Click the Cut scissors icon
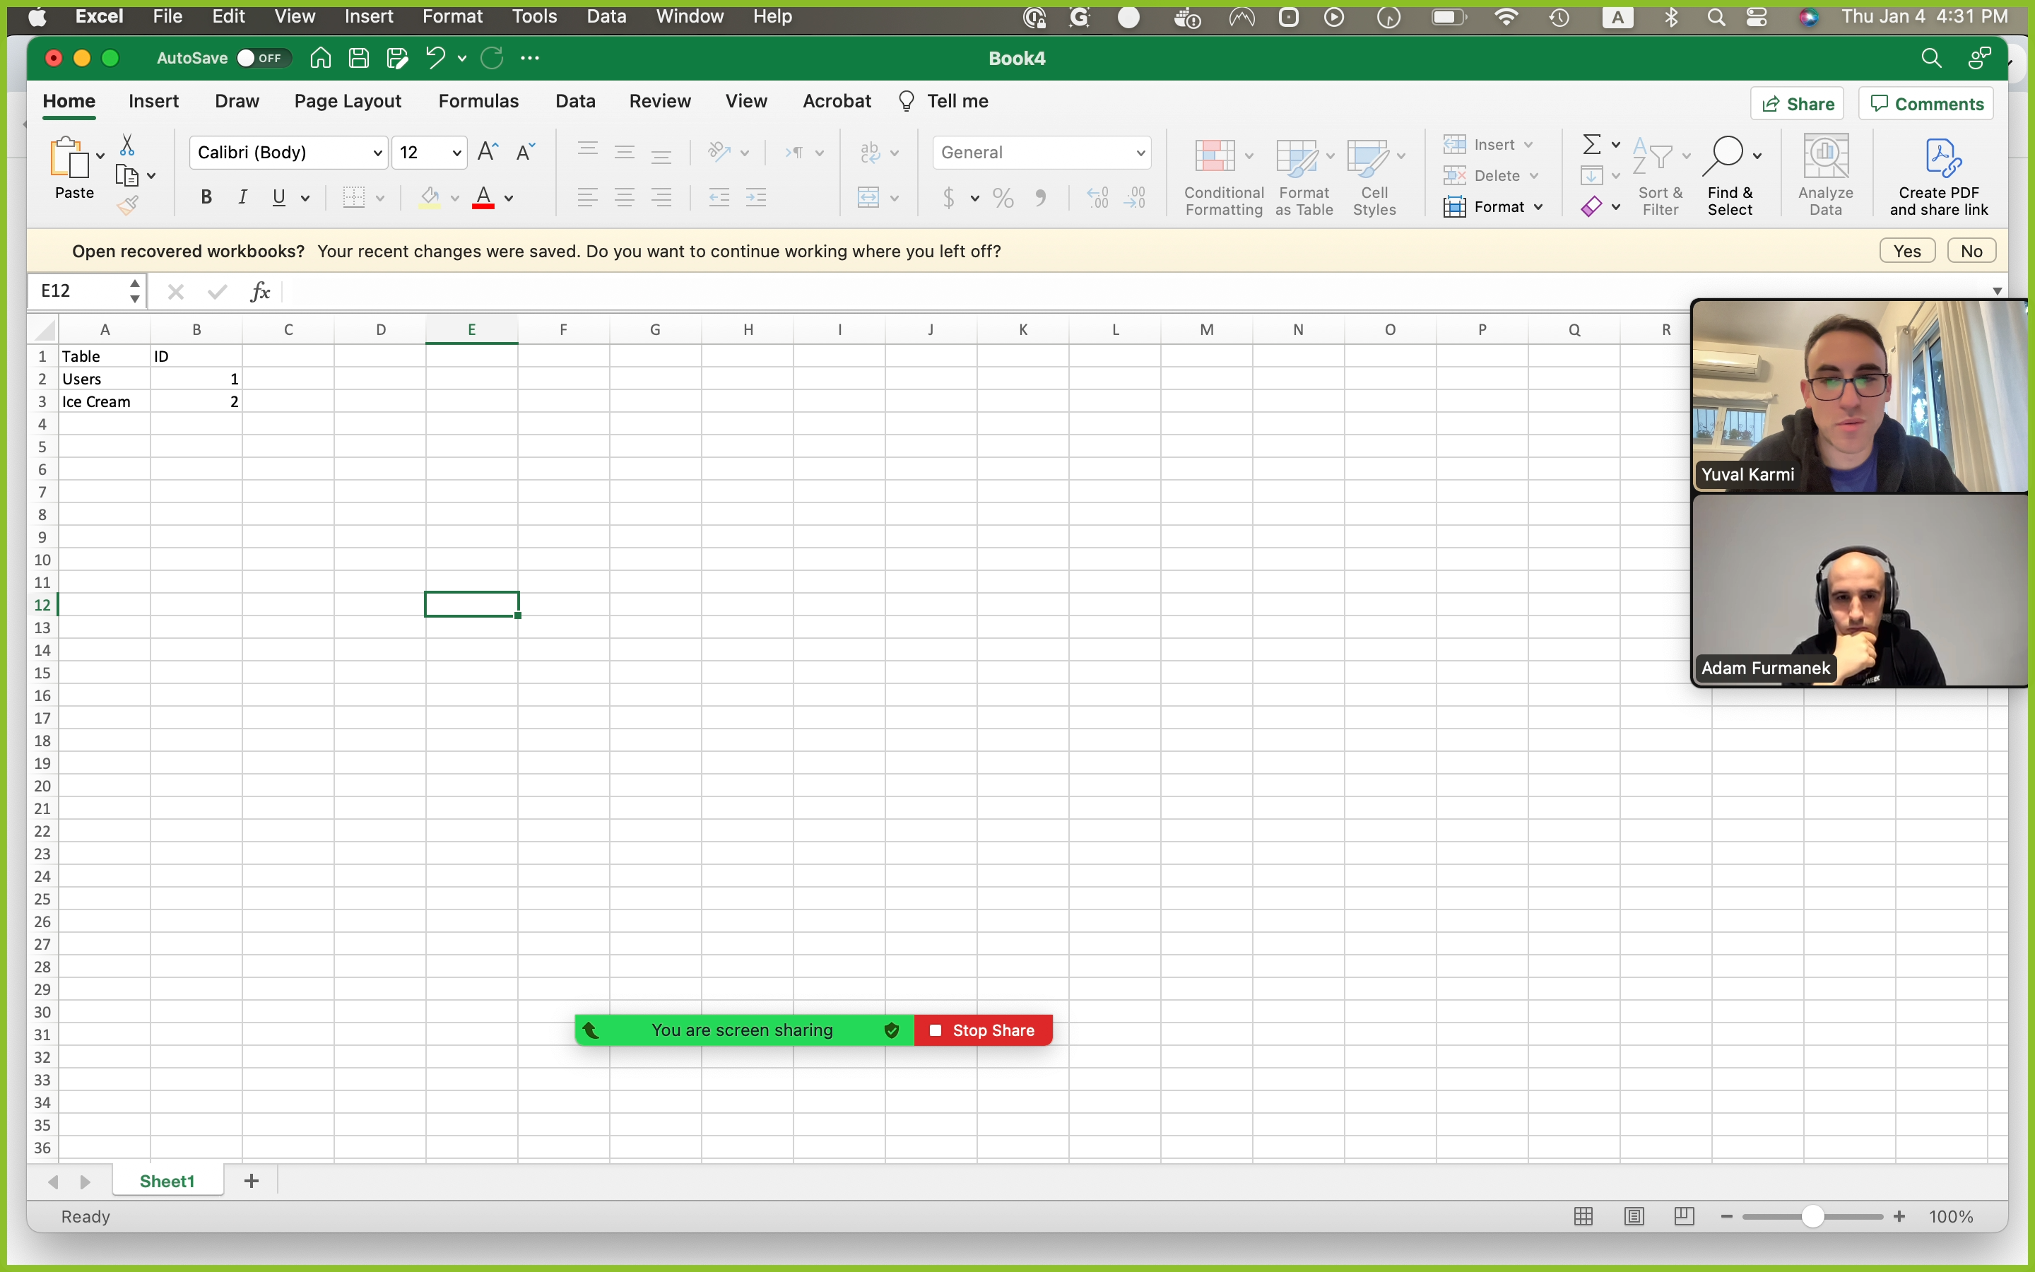Viewport: 2035px width, 1272px height. pyautogui.click(x=127, y=145)
